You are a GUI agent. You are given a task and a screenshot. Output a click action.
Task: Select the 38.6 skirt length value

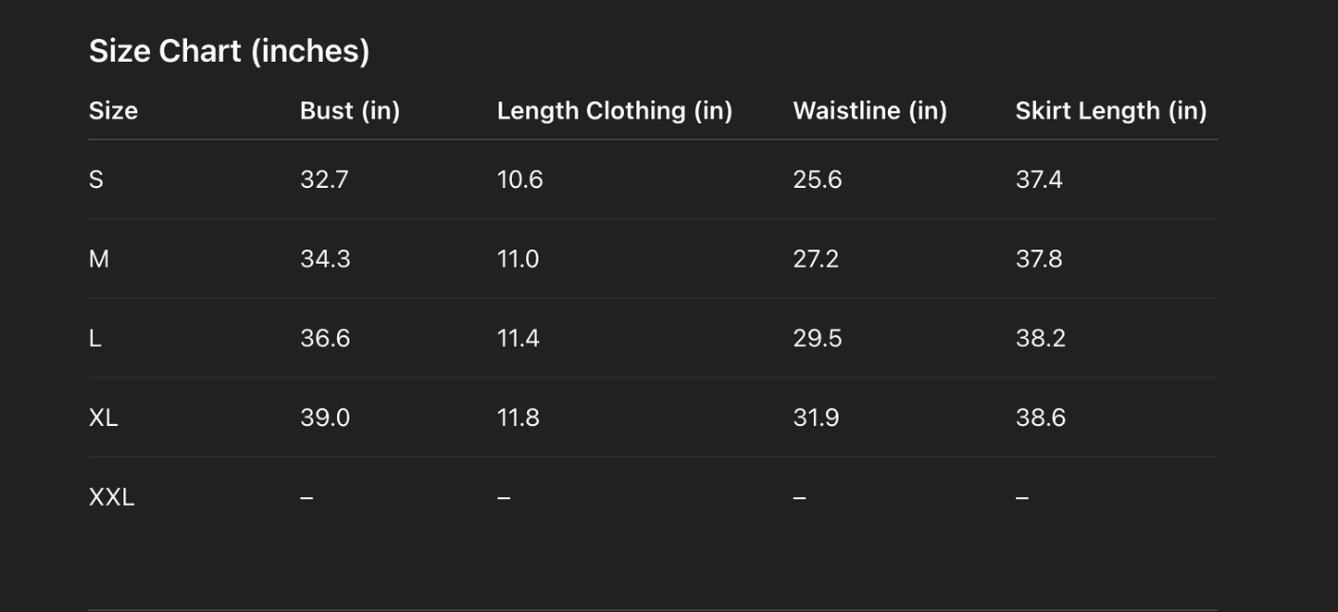1041,418
